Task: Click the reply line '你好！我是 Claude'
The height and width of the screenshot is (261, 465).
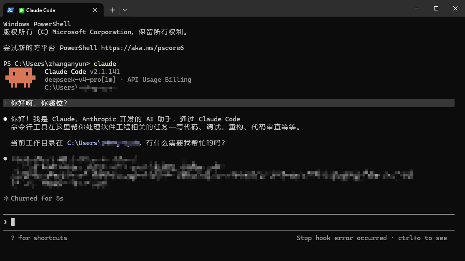Action: (43, 119)
